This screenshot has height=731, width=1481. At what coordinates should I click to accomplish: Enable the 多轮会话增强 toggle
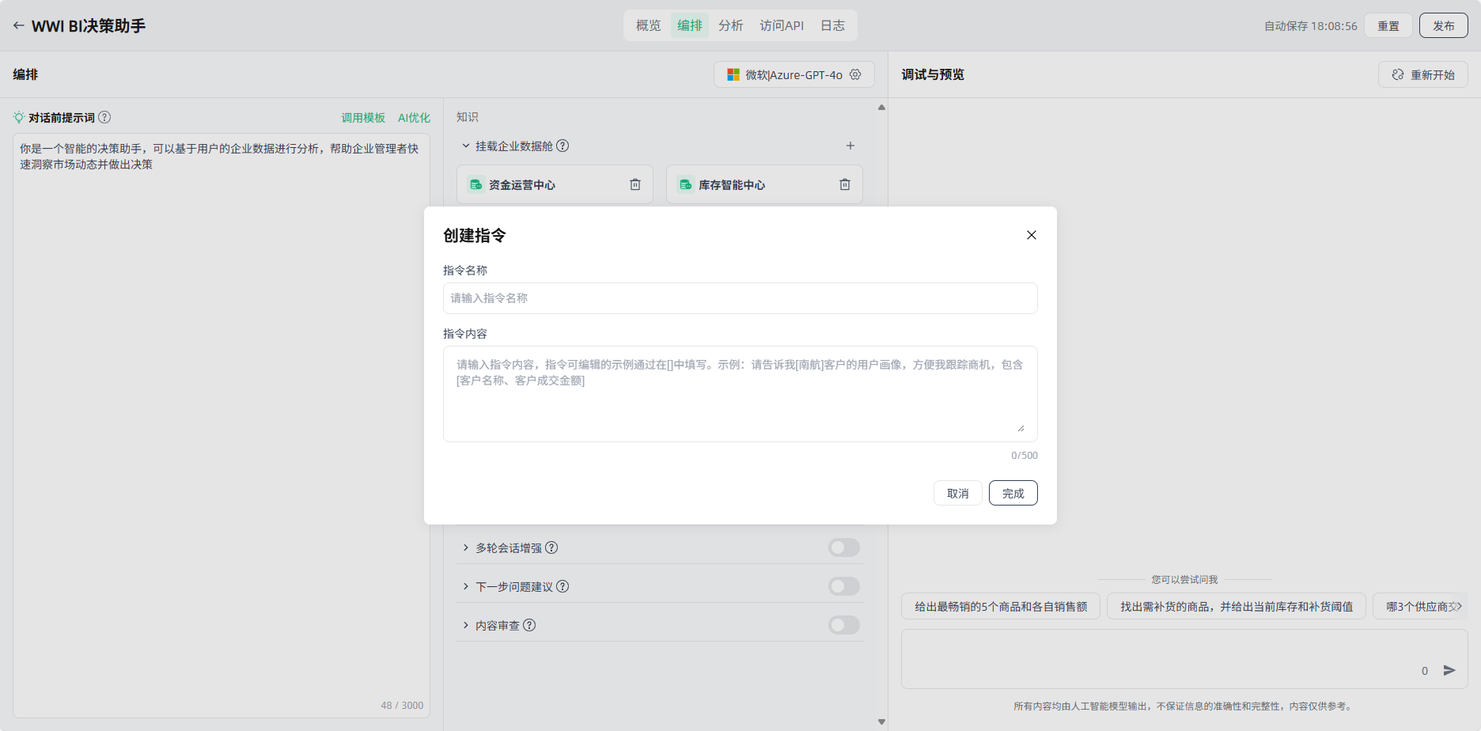843,547
